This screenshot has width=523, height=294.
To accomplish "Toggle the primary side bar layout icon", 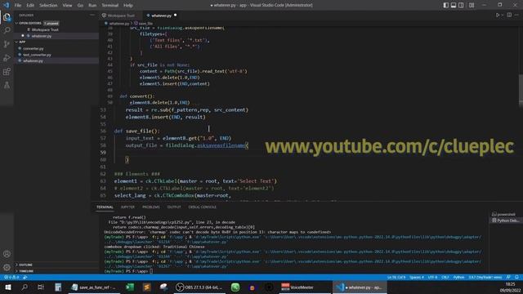I will 446,5.
